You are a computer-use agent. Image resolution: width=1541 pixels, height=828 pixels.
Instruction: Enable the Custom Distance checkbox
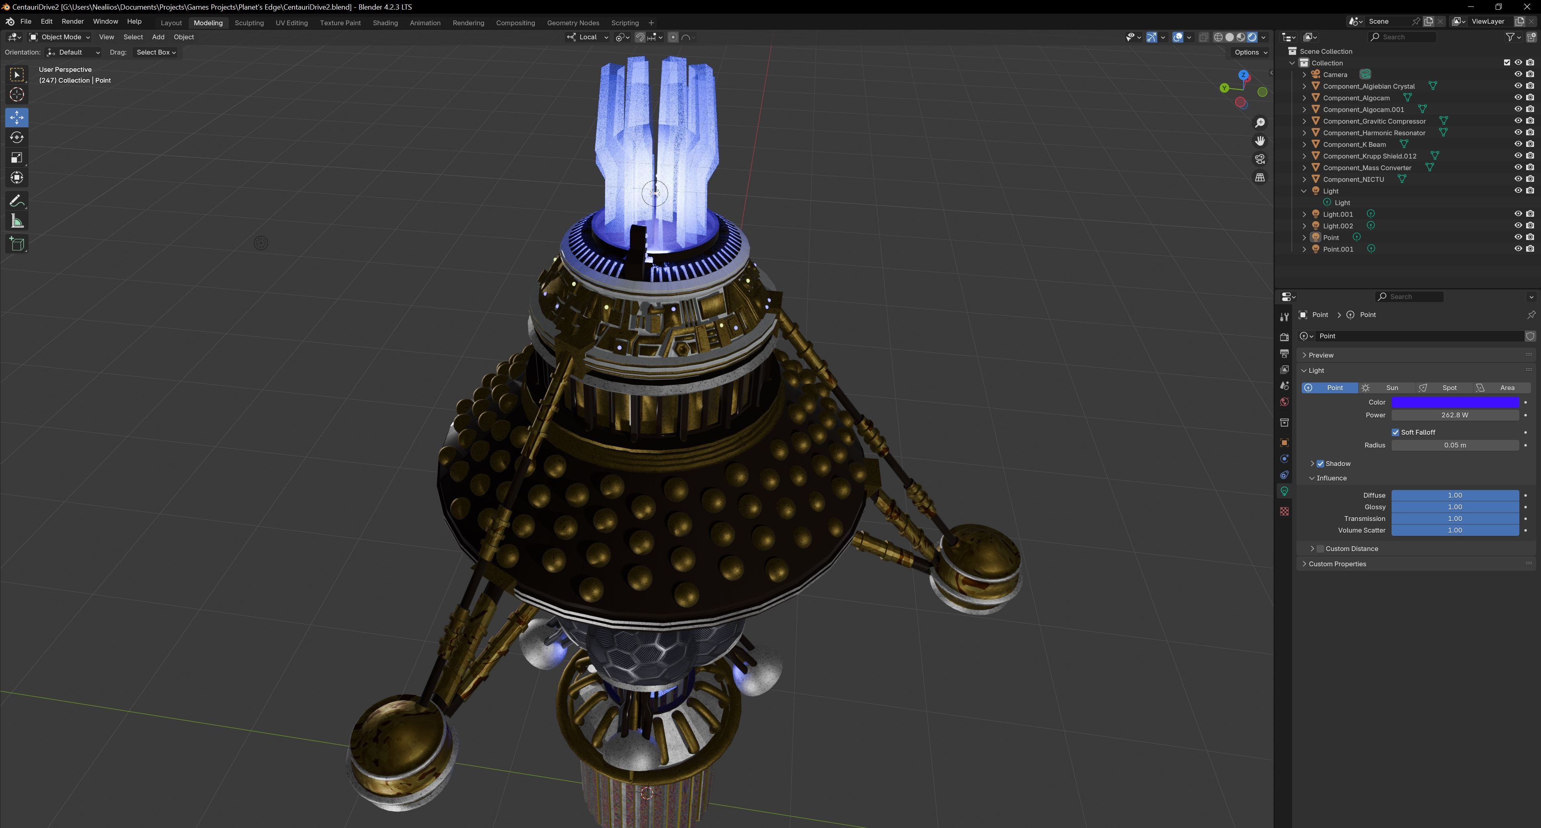(1320, 549)
